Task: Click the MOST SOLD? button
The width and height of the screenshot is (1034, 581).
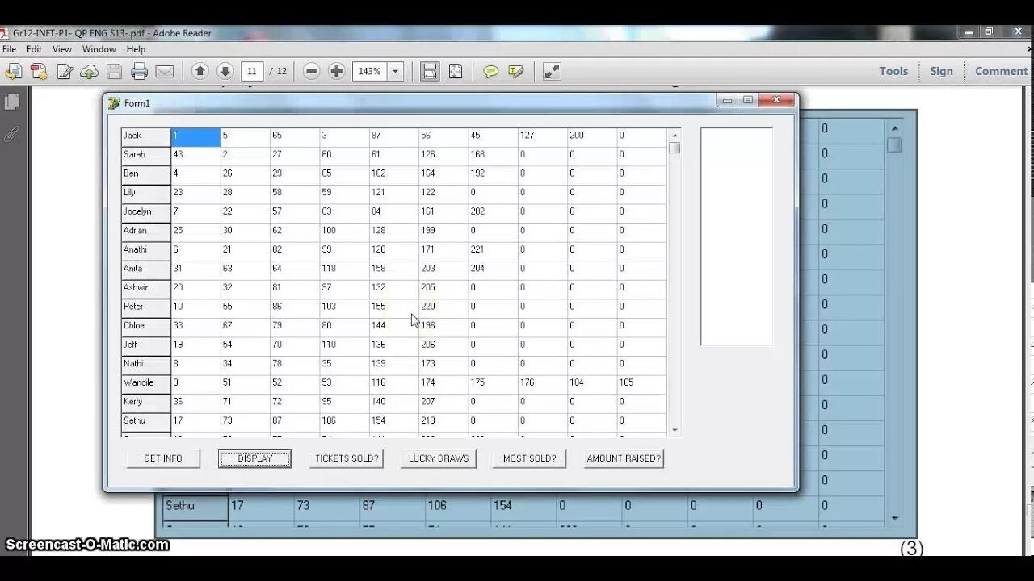Action: click(x=530, y=458)
